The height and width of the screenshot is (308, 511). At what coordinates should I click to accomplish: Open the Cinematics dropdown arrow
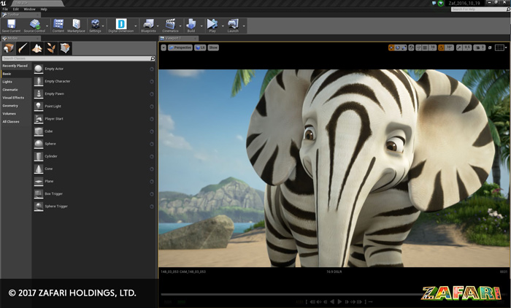point(180,26)
